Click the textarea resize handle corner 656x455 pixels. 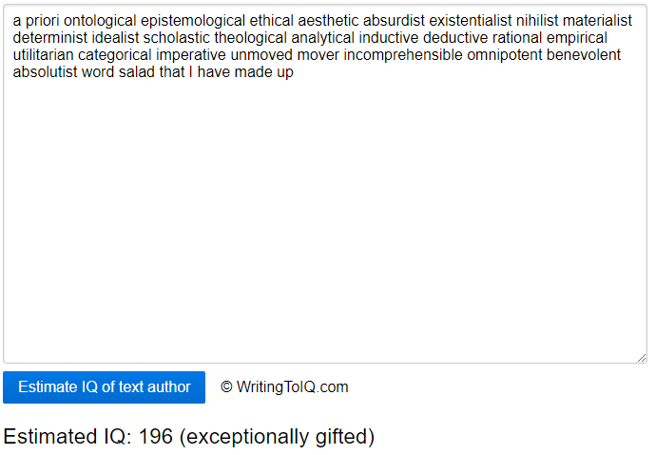tap(642, 357)
